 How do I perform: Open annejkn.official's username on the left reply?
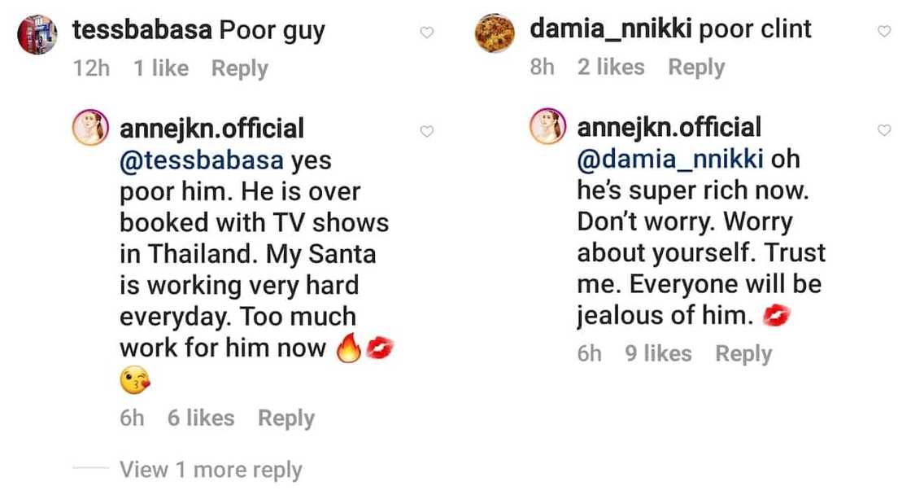tap(212, 128)
